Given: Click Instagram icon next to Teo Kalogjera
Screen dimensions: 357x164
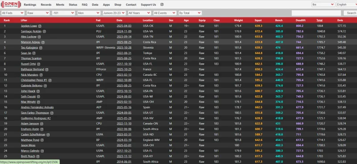Looking at the screenshot, I should [41, 48].
